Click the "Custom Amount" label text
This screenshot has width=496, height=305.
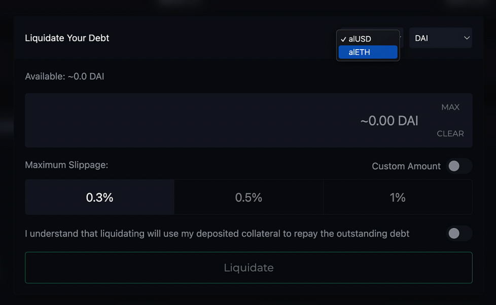(x=406, y=166)
